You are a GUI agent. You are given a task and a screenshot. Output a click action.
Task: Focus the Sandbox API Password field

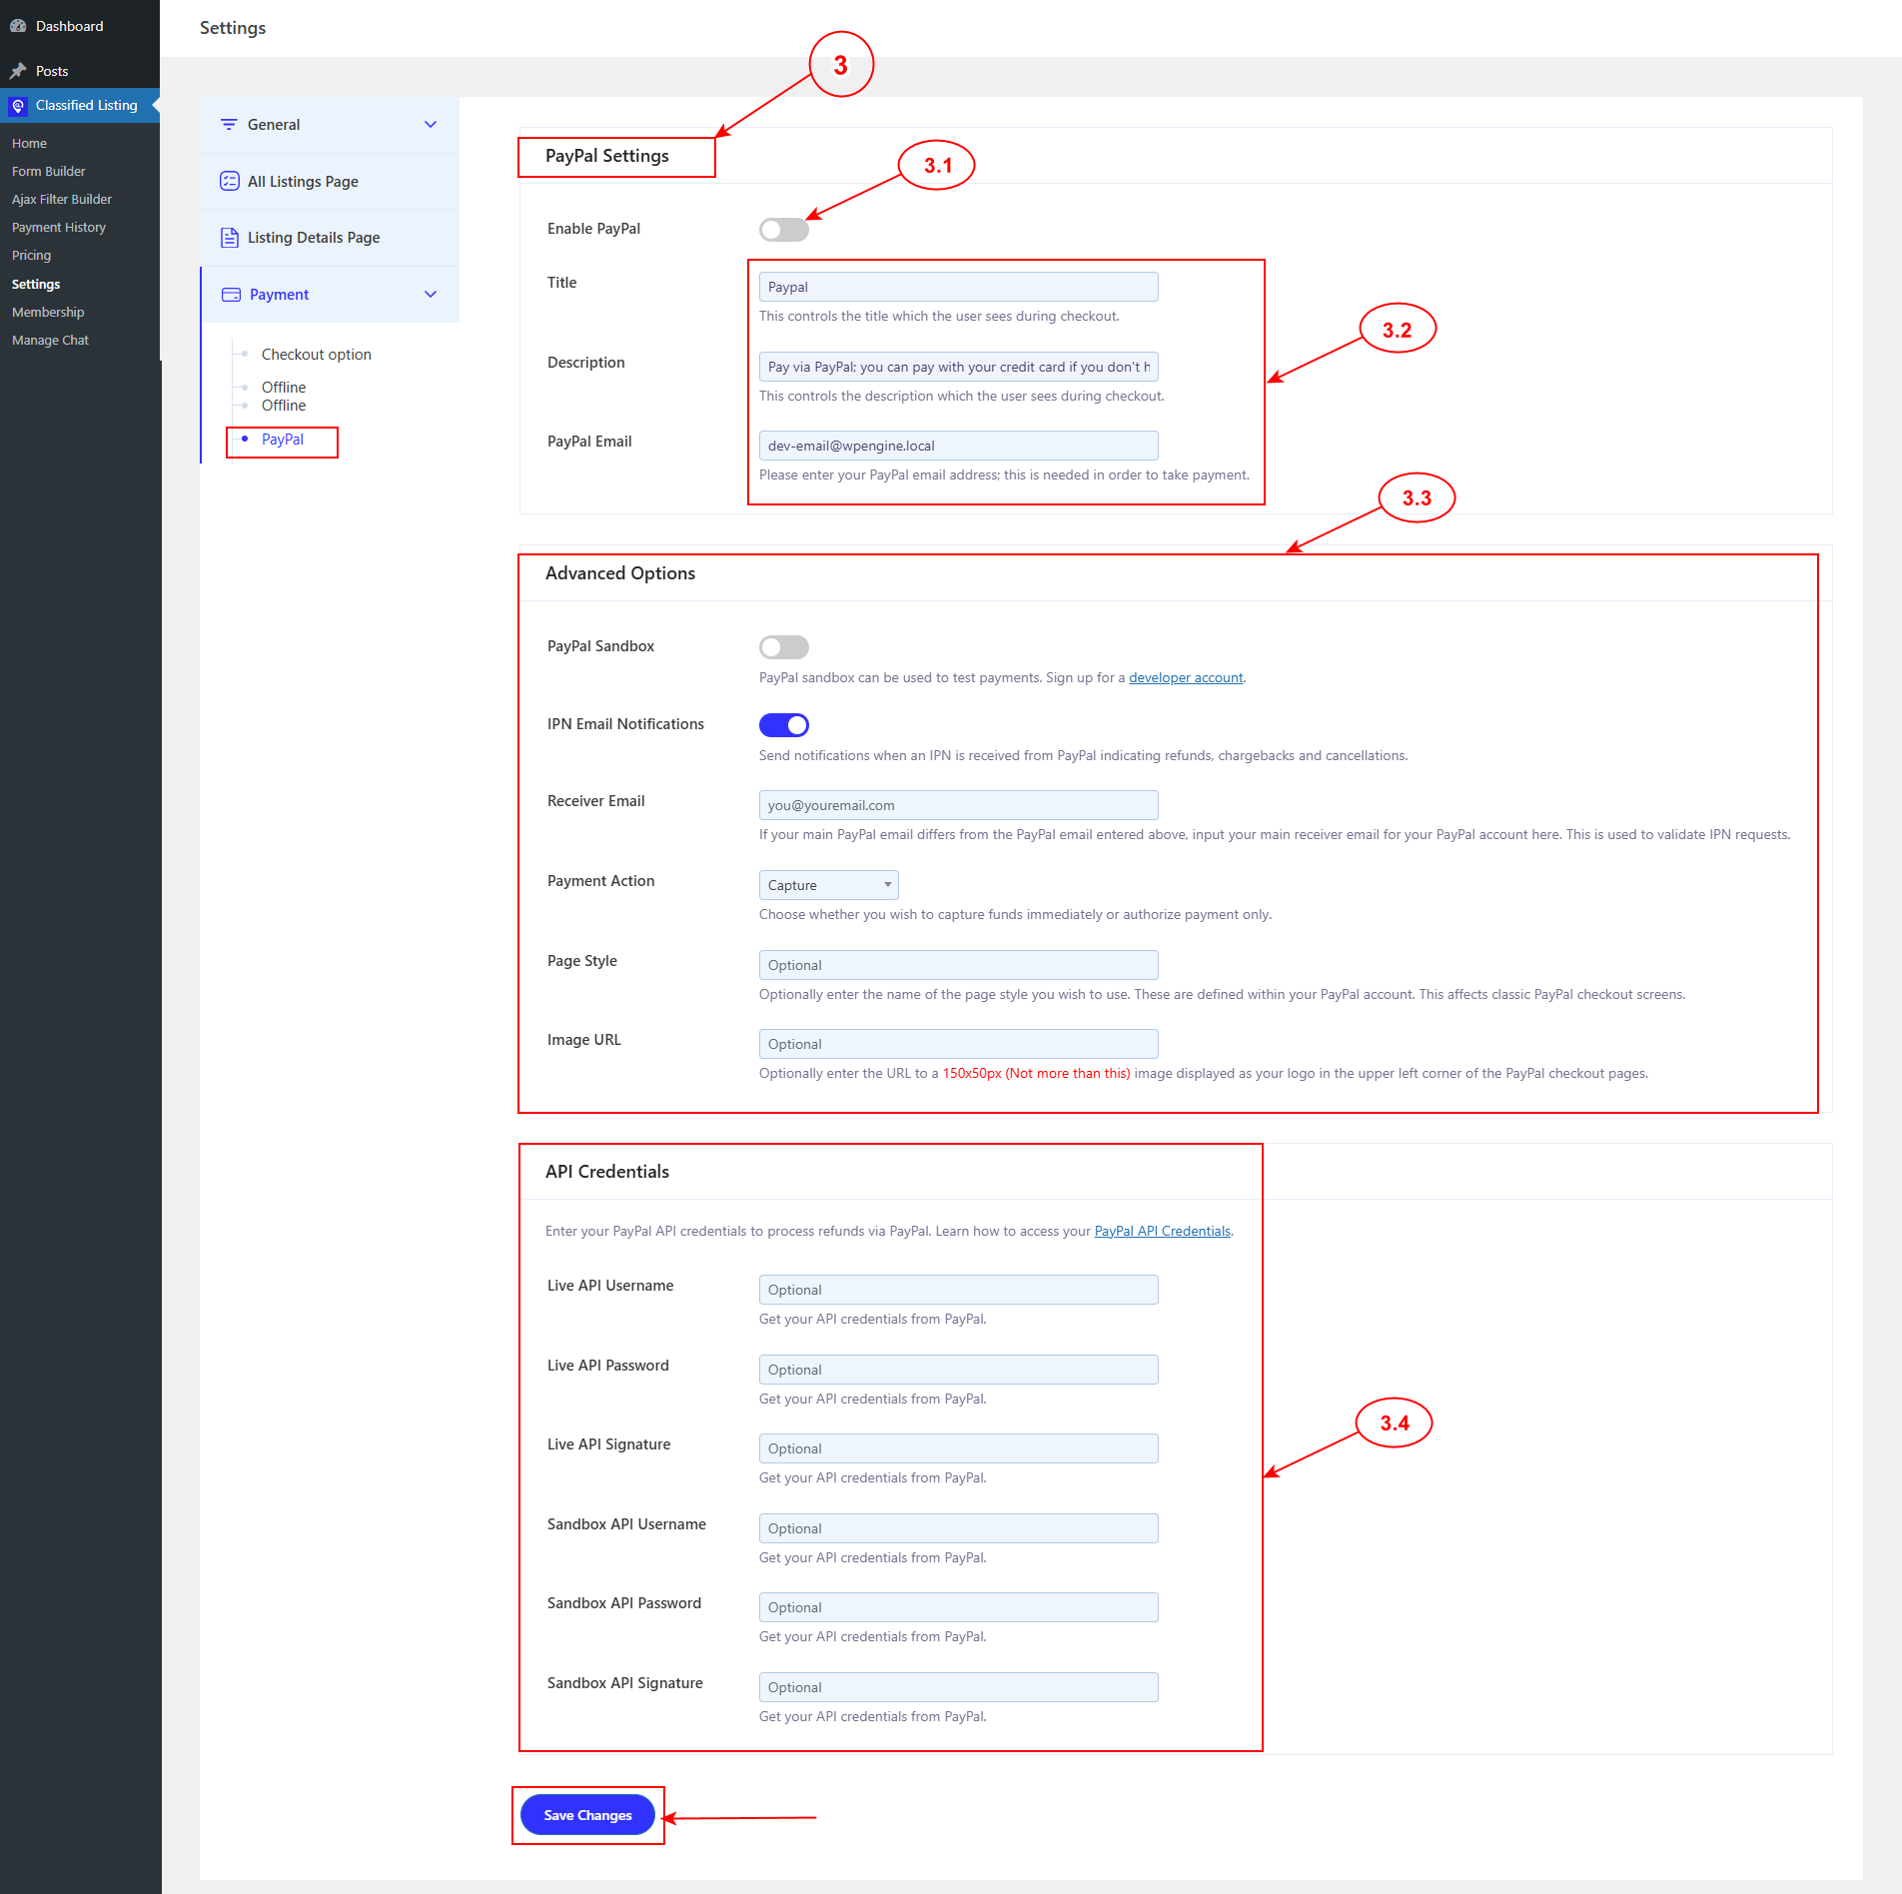(x=958, y=1607)
